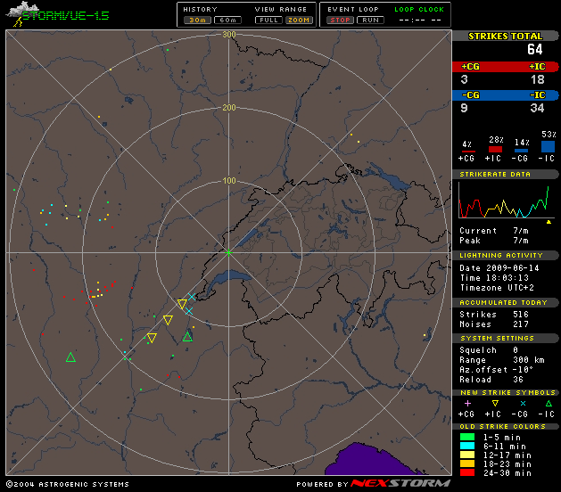Viewport: 561px width, 492px height.
Task: Click the +IC count 18
Action: pyautogui.click(x=538, y=79)
